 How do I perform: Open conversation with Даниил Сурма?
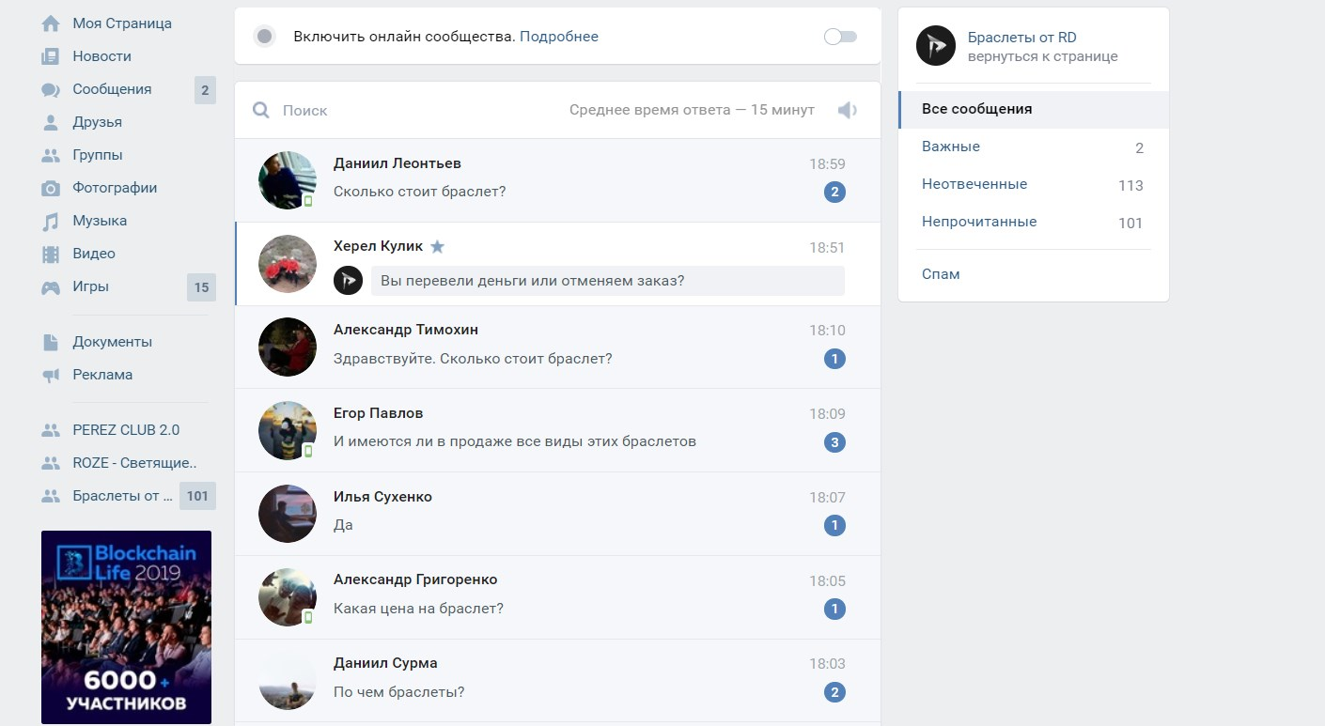[557, 680]
